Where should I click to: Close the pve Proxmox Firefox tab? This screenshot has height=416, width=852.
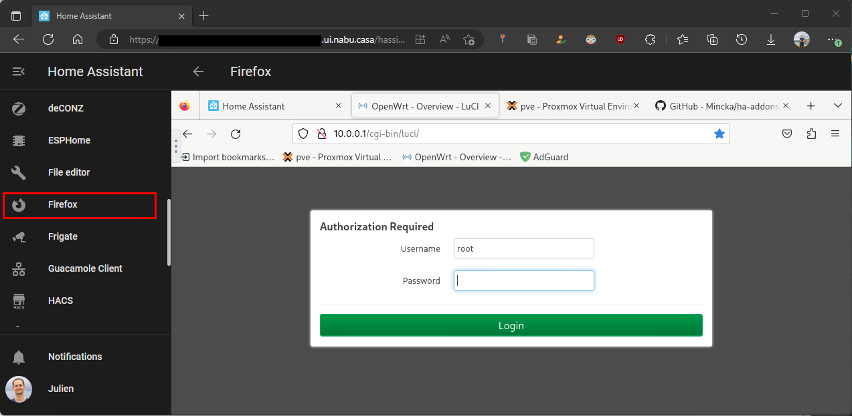tap(636, 106)
